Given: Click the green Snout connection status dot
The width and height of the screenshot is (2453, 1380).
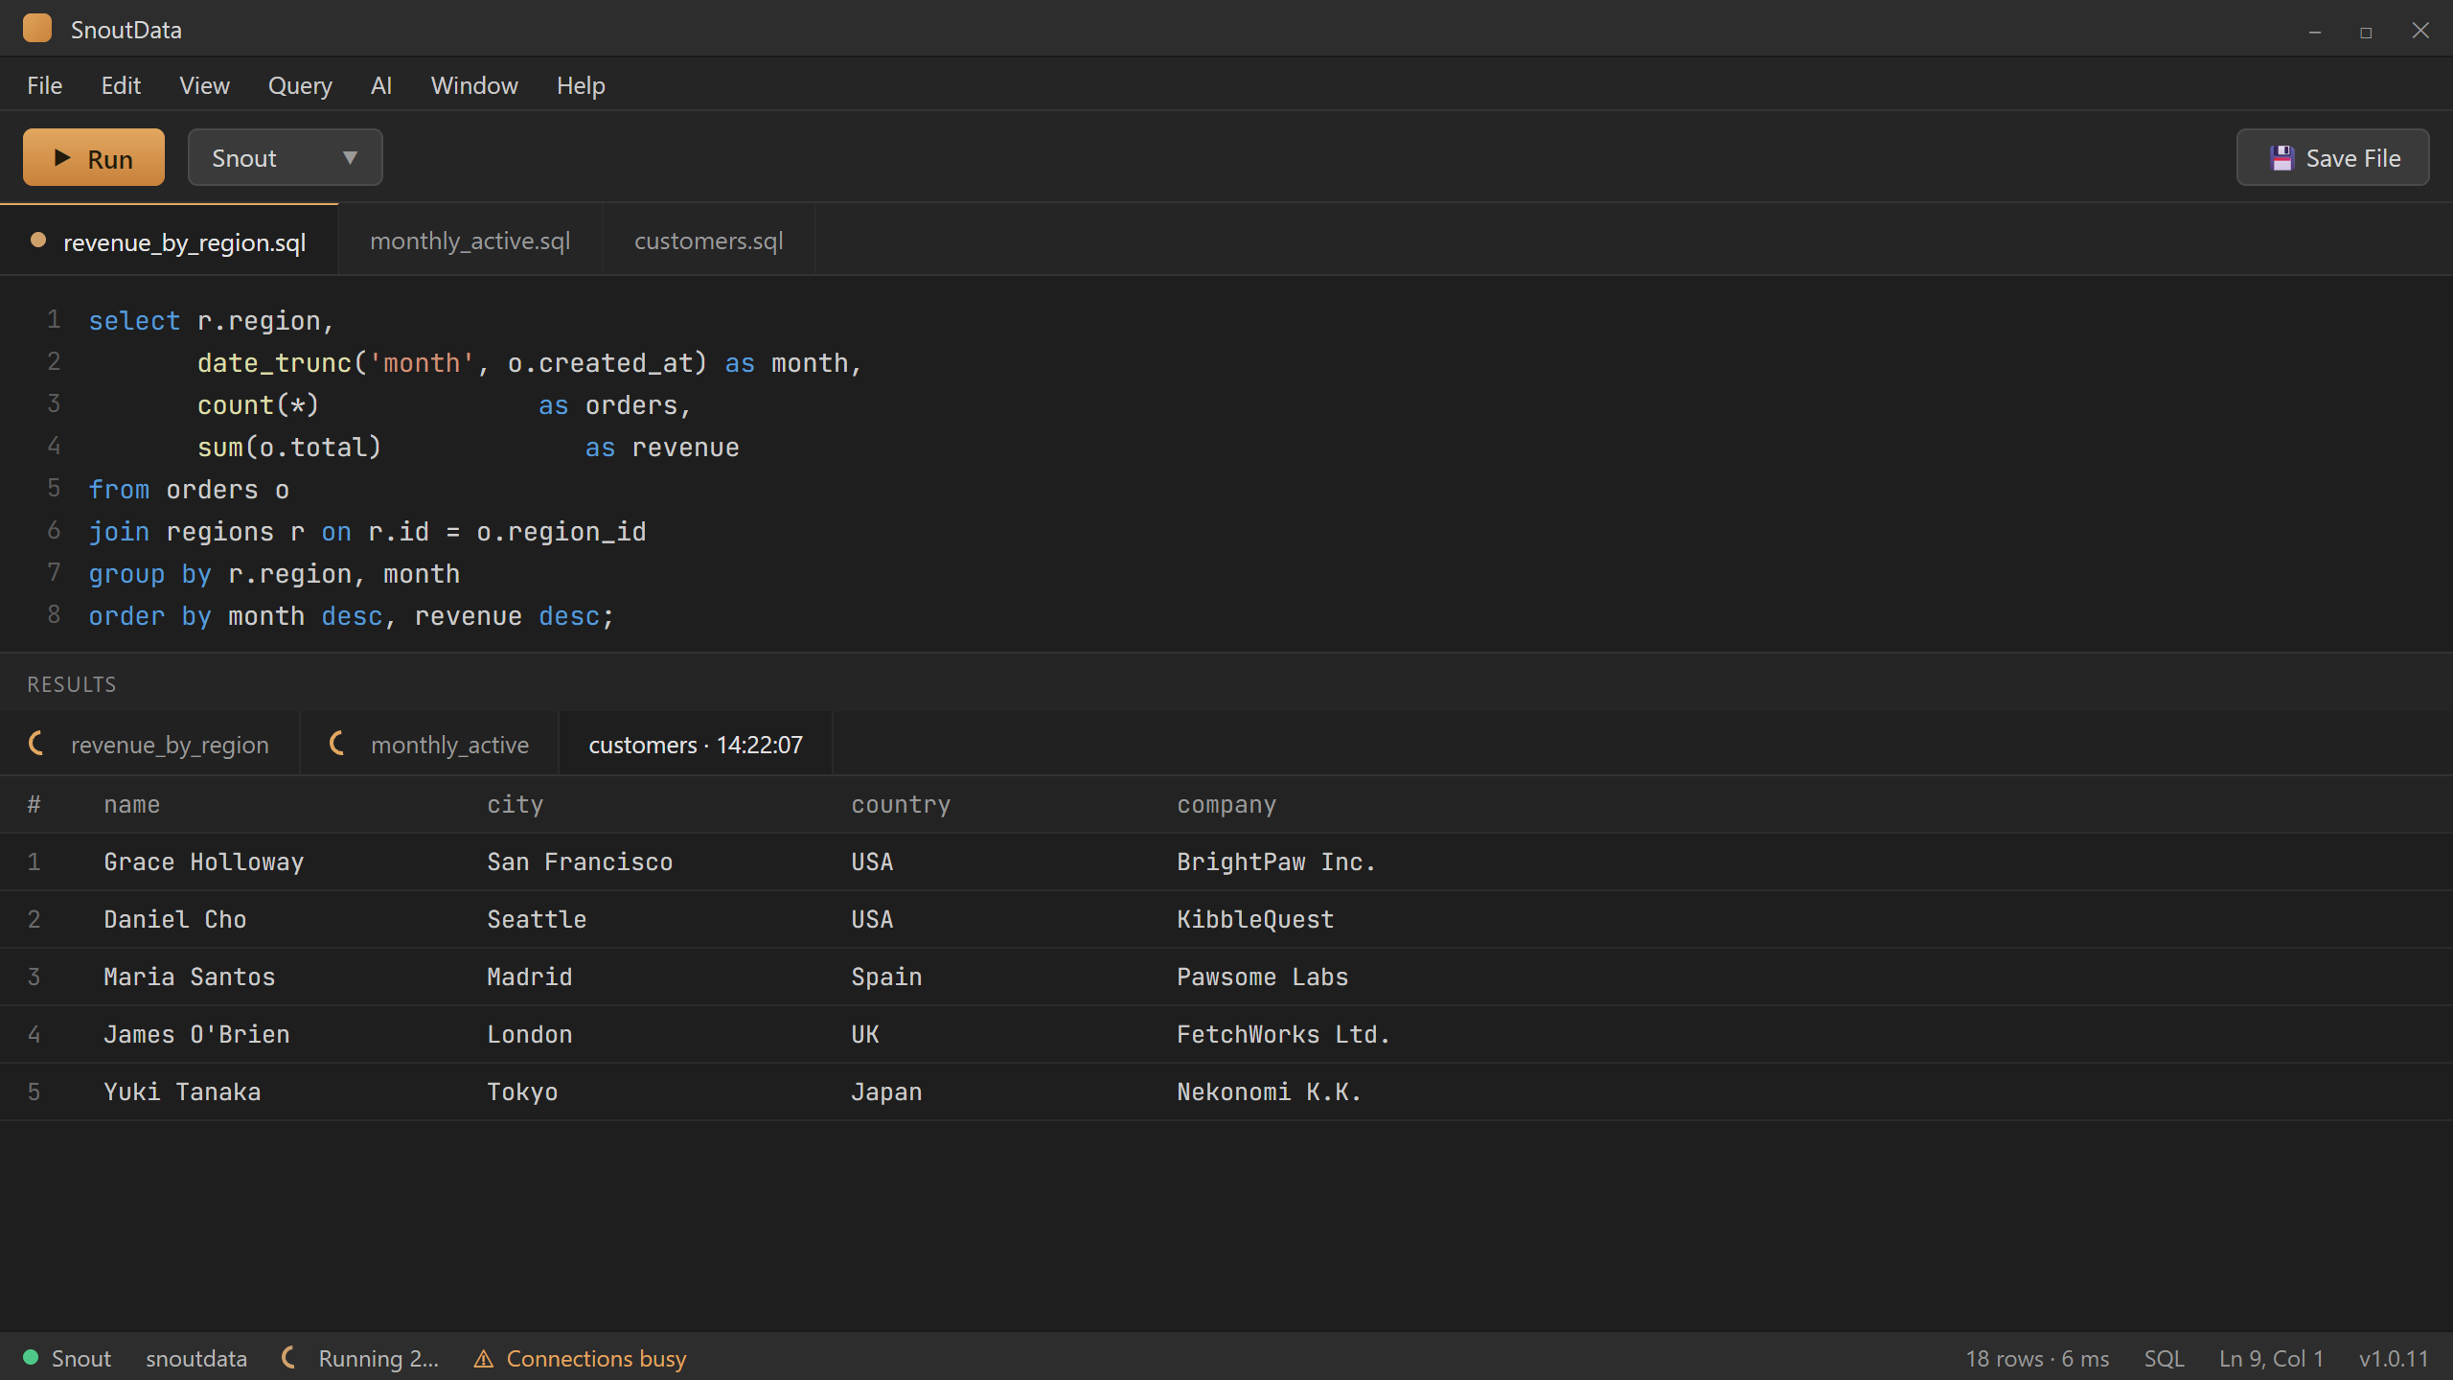Looking at the screenshot, I should [x=31, y=1357].
